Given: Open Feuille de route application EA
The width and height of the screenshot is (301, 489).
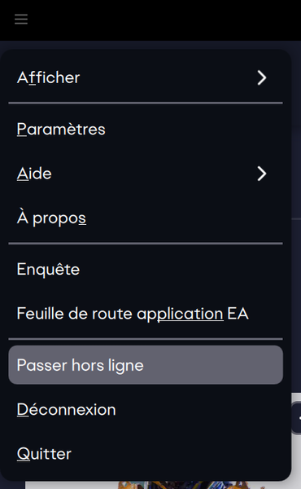Looking at the screenshot, I should click(146, 314).
